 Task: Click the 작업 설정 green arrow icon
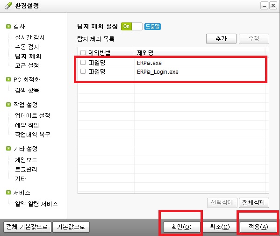[x=8, y=104]
